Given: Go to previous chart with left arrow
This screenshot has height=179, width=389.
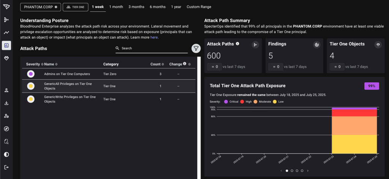Looking at the screenshot, I should point(281,171).
